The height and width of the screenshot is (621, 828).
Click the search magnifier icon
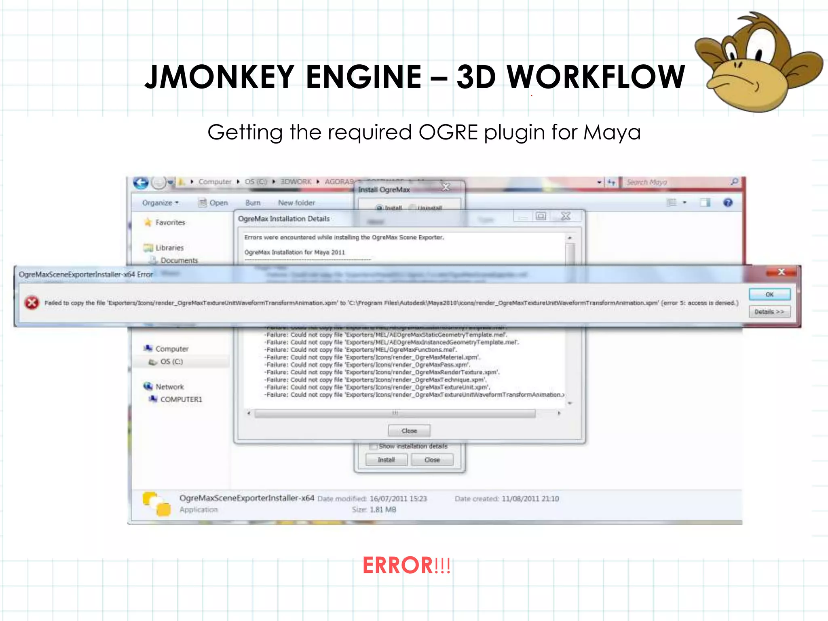click(734, 182)
